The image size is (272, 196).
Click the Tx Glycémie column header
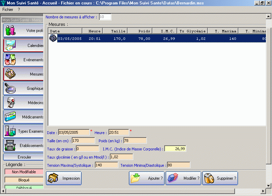(192, 31)
